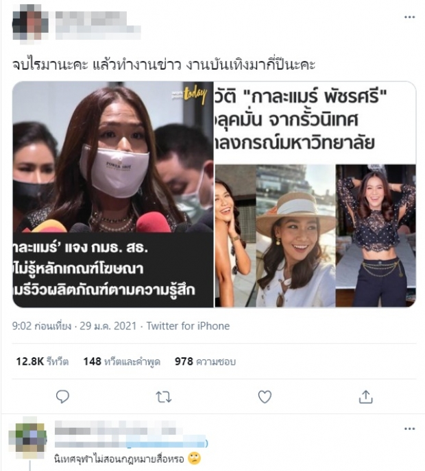Like the tweet with the heart icon

[265, 397]
